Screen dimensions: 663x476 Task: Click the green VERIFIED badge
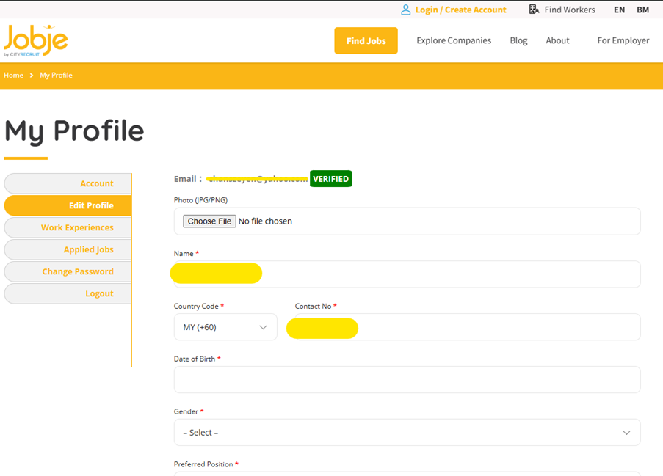pyautogui.click(x=330, y=178)
